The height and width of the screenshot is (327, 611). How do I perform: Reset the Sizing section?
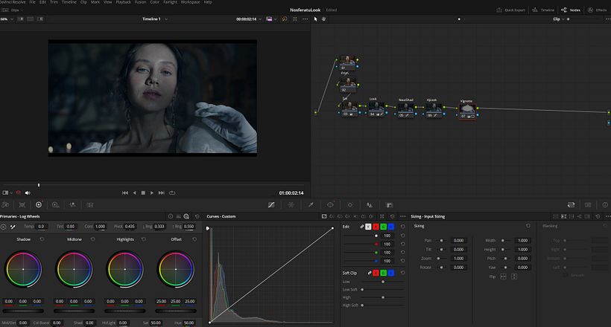click(528, 225)
